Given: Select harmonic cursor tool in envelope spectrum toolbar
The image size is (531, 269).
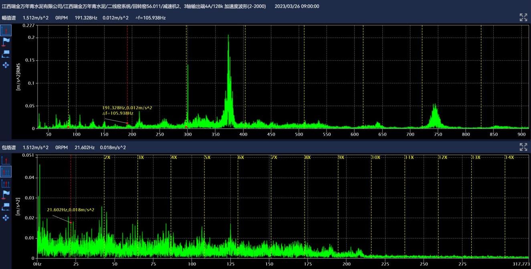Looking at the screenshot, I should point(6,172).
